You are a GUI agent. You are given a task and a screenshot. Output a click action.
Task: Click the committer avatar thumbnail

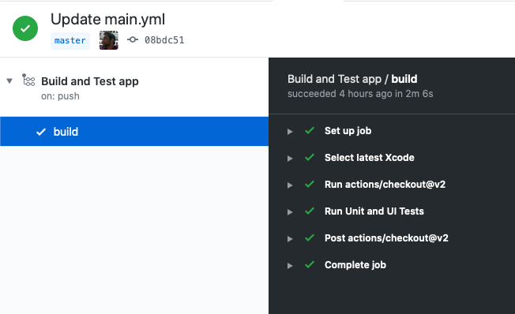(109, 40)
